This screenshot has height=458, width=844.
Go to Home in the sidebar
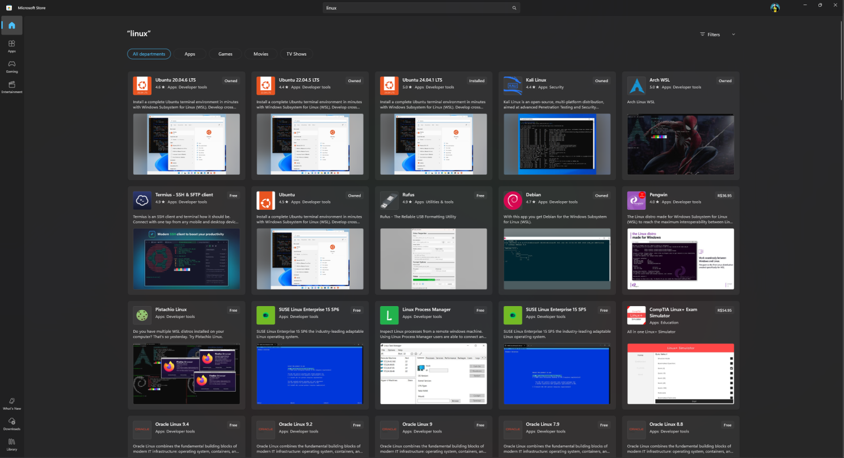(x=11, y=26)
